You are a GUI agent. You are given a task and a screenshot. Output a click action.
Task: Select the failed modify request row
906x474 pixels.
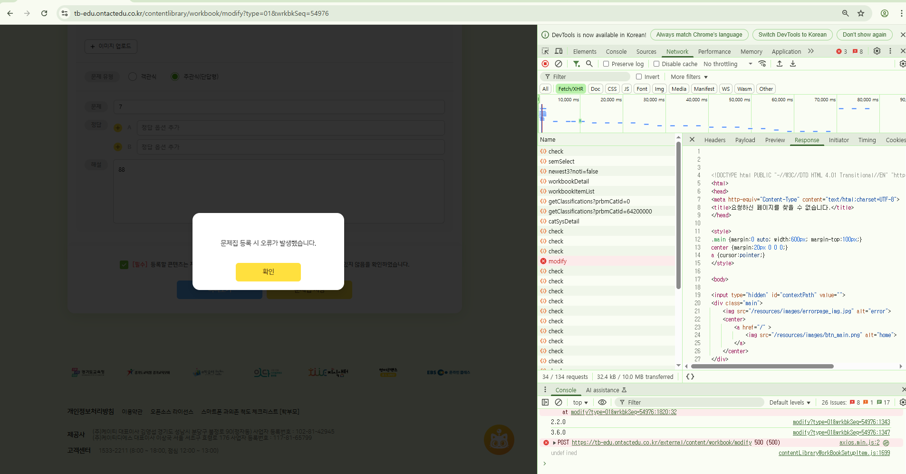tap(557, 261)
